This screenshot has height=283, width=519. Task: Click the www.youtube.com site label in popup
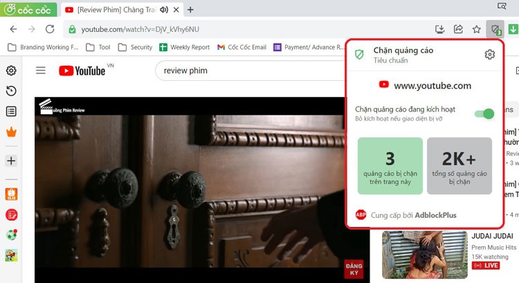[432, 86]
